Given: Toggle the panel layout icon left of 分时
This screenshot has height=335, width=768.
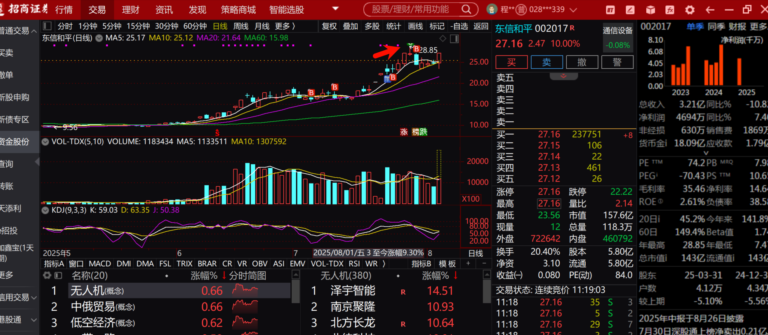Looking at the screenshot, I should click(47, 26).
